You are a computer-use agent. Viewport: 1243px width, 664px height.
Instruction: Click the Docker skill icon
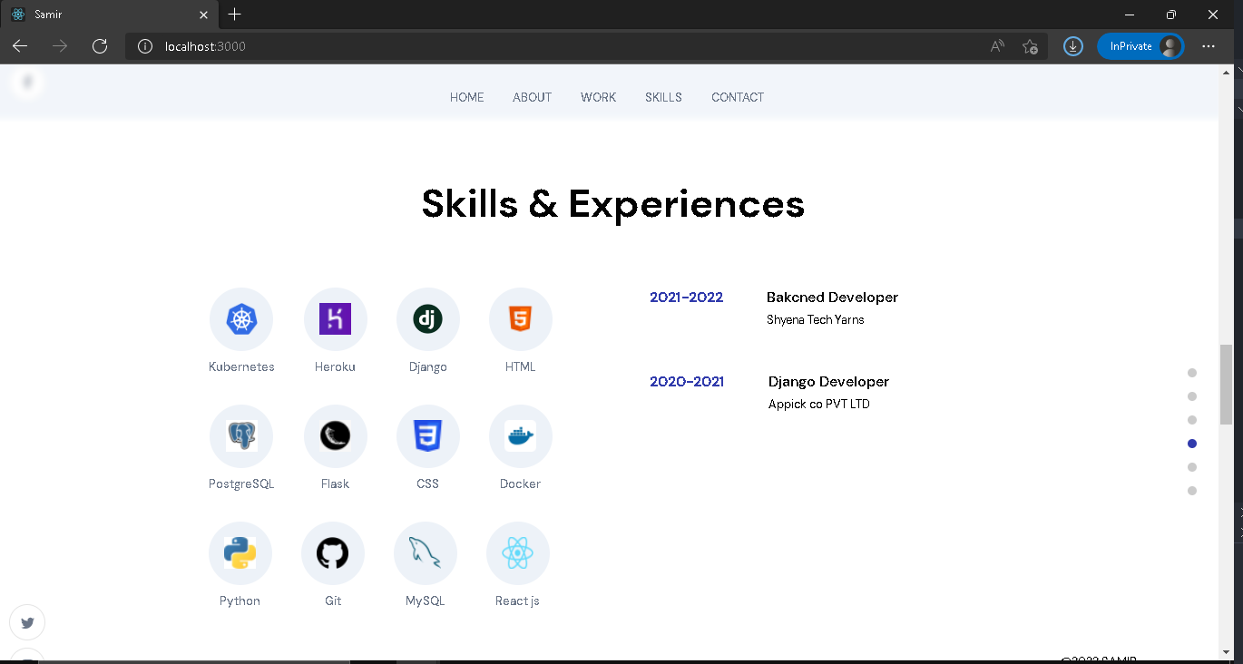pos(520,435)
